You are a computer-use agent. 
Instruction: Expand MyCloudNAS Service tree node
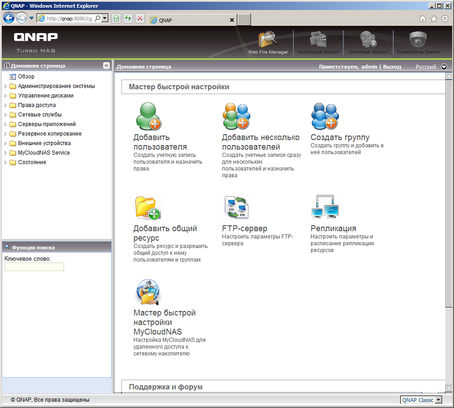tap(5, 153)
